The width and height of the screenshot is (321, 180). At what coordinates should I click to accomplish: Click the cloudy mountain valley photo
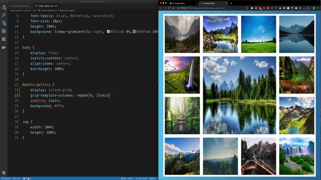point(182,34)
